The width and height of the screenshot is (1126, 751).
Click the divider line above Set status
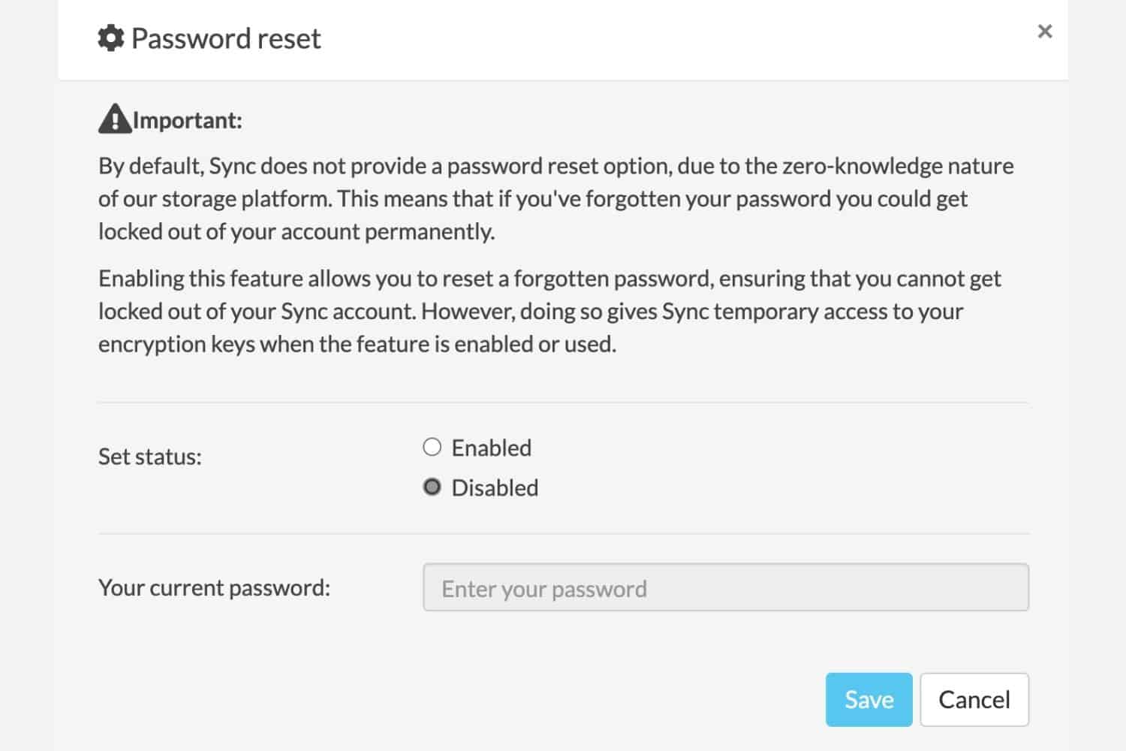click(563, 403)
